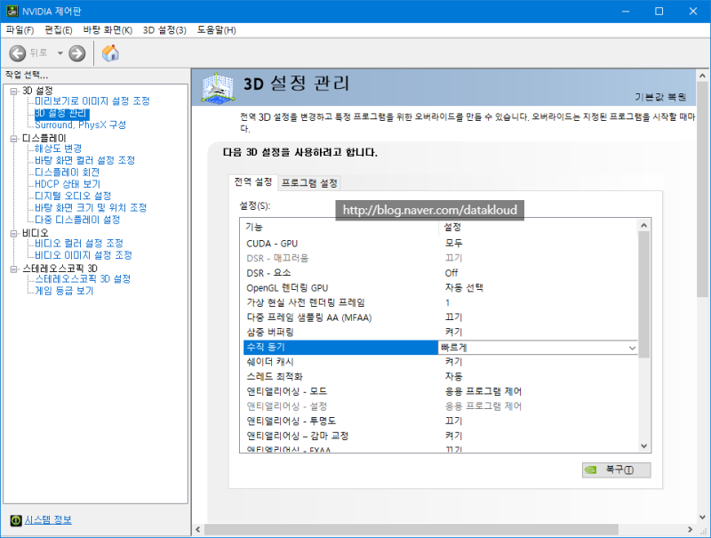This screenshot has width=711, height=538.
Task: Open back history dropdown arrow
Action: 60,53
